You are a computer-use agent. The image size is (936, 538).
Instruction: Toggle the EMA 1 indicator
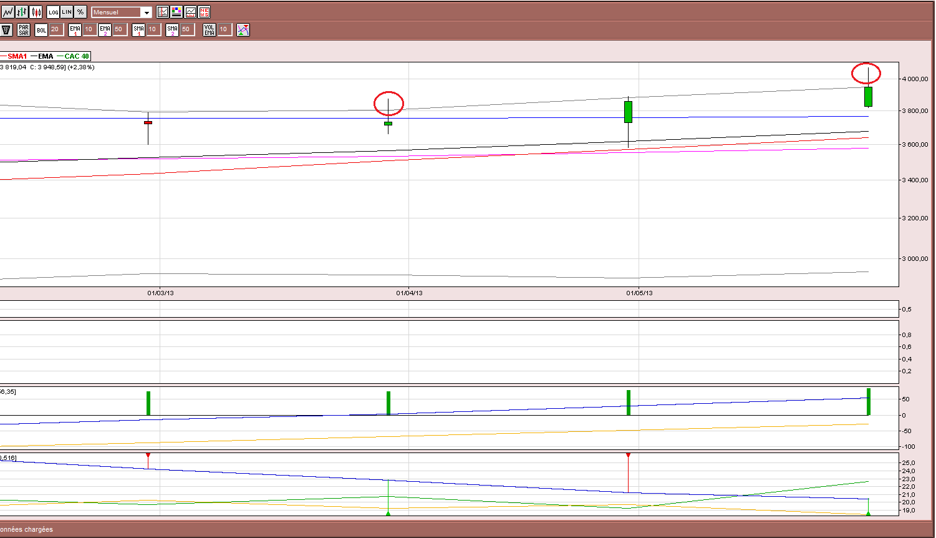click(x=75, y=29)
